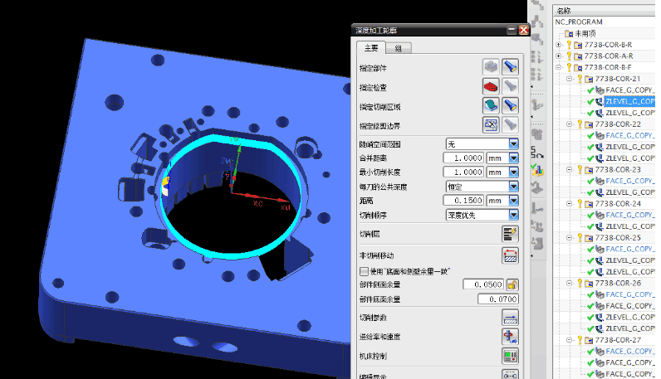Open the 每刀的公共深度 dropdown
The width and height of the screenshot is (661, 379).
513,186
